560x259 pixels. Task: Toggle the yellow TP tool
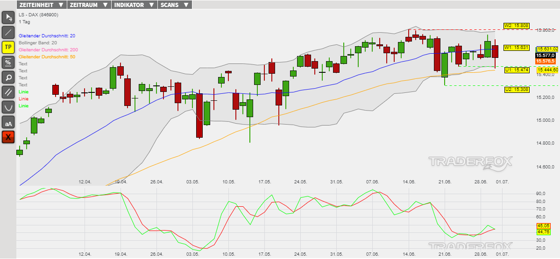pyautogui.click(x=8, y=47)
